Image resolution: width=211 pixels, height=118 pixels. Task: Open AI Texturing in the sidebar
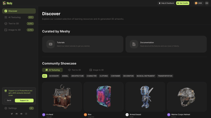pos(15,17)
